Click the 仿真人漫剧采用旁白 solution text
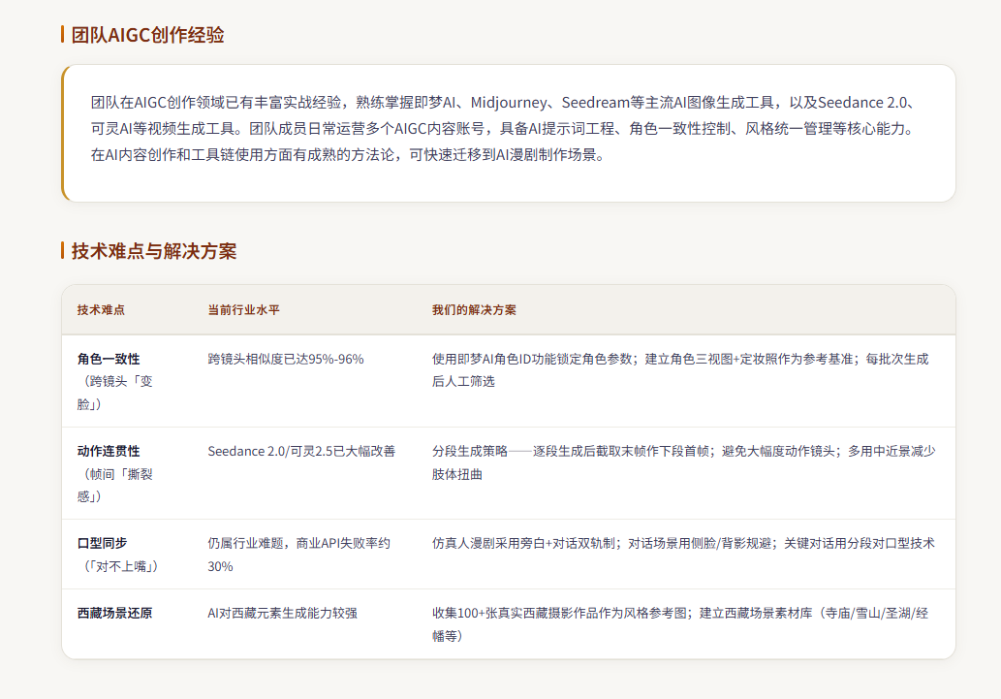The image size is (1001, 699). click(683, 543)
